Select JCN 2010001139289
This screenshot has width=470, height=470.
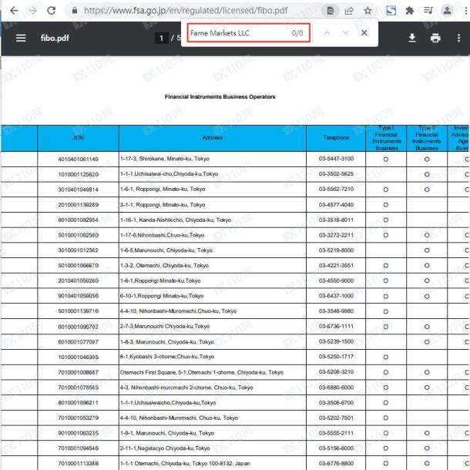click(x=79, y=205)
